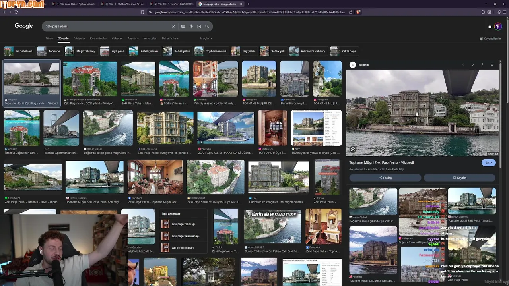The image size is (509, 286).
Task: Share the page via address bar share icon
Action: click(351, 12)
